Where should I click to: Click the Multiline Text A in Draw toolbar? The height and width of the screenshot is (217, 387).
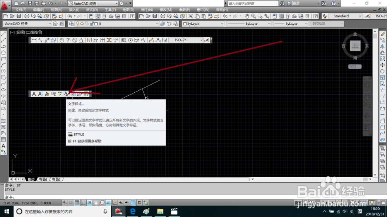[x=3, y=146]
